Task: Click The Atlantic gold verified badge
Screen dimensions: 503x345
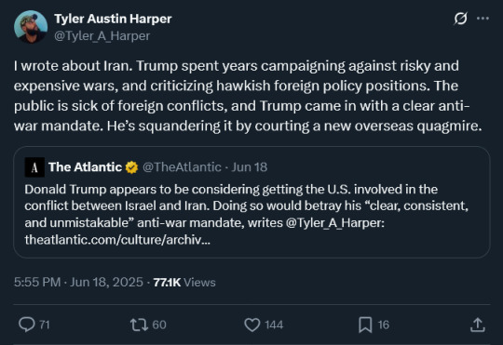Action: (131, 167)
